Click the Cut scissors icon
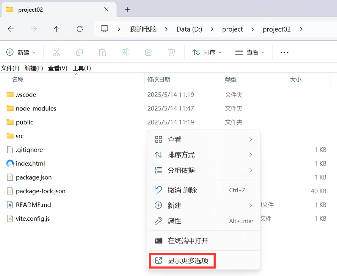Image resolution: width=337 pixels, height=276 pixels. (56, 52)
